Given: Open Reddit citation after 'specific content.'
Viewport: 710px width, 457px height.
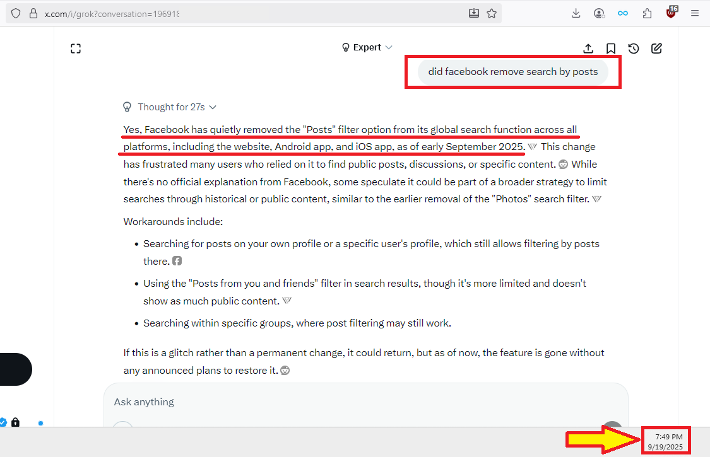Looking at the screenshot, I should pos(564,165).
